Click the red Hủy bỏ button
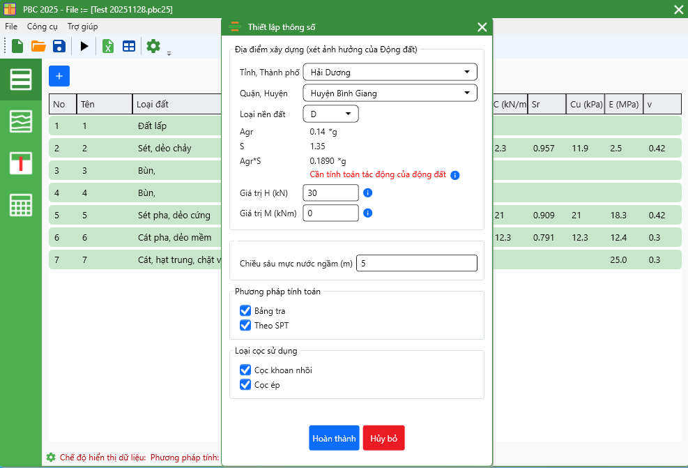688x468 pixels. pyautogui.click(x=383, y=439)
